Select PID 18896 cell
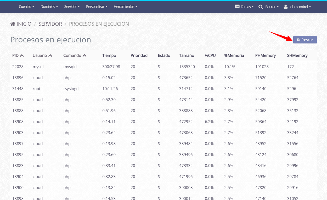 pos(18,78)
